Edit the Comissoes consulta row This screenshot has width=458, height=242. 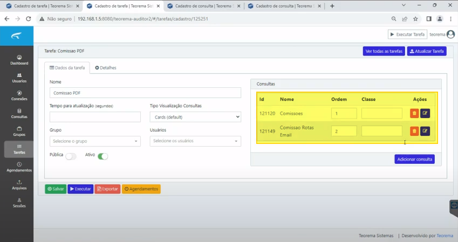(x=425, y=113)
